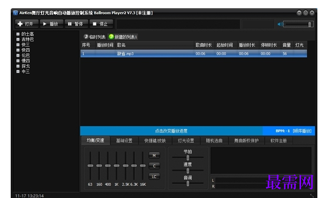Viewport: 323px width, 198px height.
Task: Click the resize grip icon at window corner
Action: (x=312, y=195)
